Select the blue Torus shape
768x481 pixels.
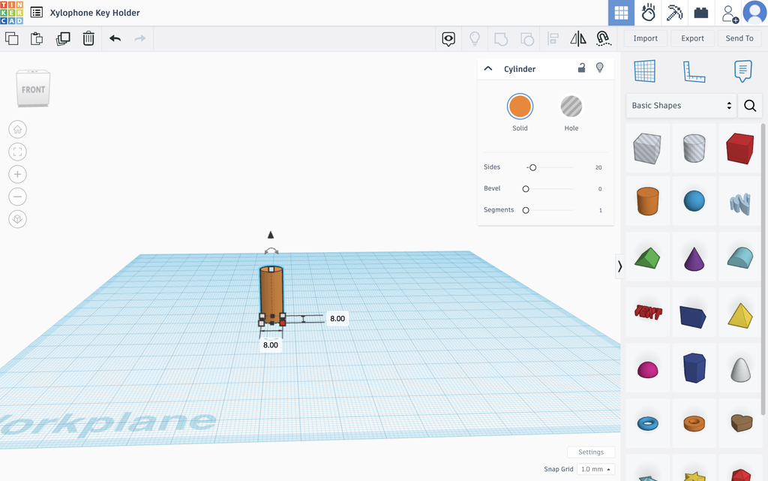pos(647,423)
